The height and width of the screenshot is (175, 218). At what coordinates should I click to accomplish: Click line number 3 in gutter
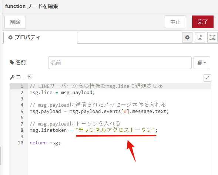tap(22, 99)
